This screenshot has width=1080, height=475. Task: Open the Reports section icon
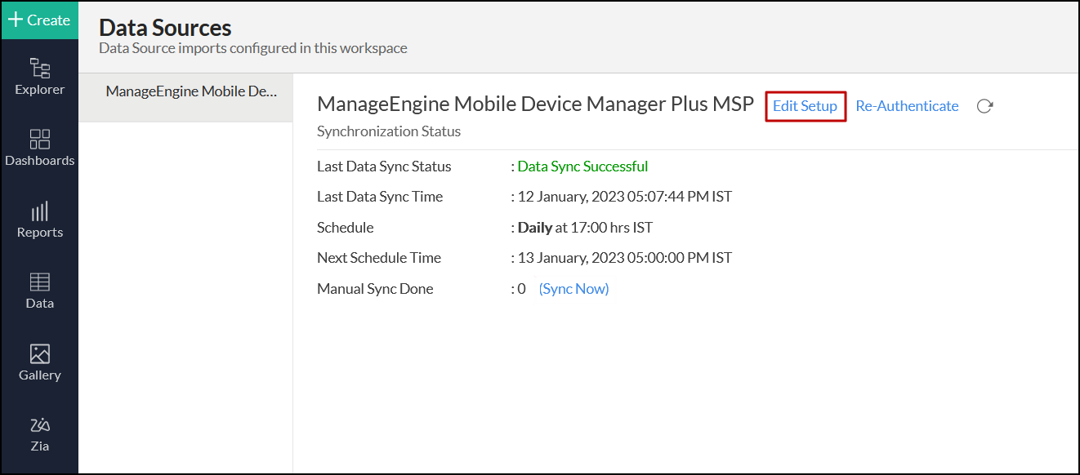coord(39,211)
